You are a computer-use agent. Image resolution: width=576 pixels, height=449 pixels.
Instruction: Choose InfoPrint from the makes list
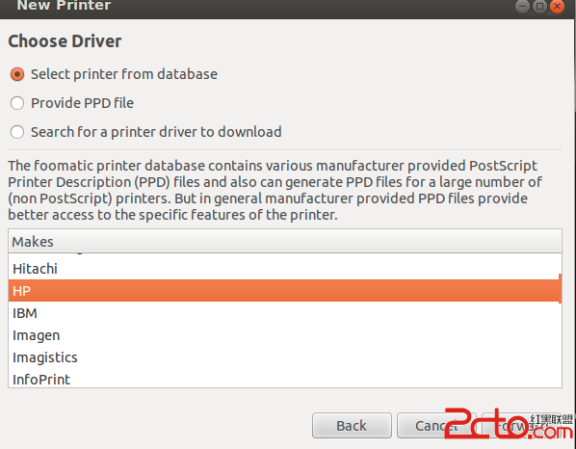285,379
